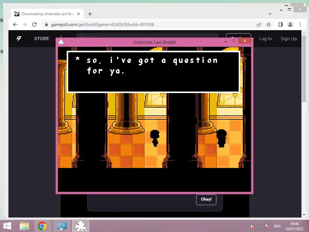Click the left silhouette character in game

(x=155, y=138)
